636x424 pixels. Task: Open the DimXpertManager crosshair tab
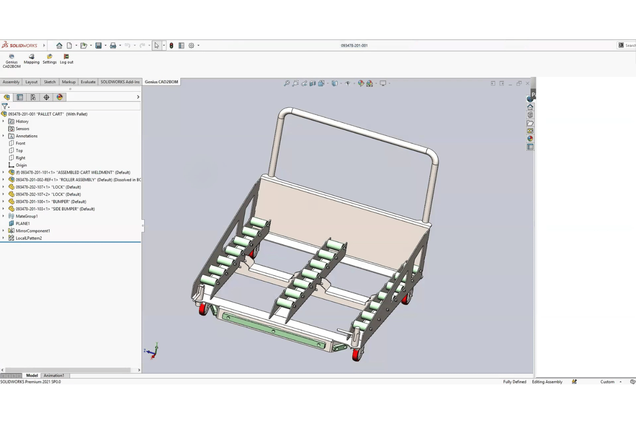(46, 97)
